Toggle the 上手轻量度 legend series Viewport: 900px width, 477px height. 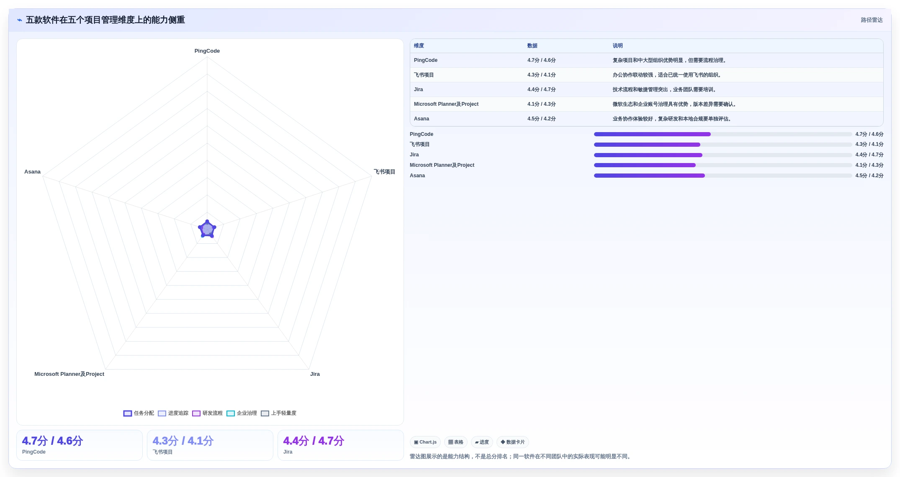click(x=278, y=413)
